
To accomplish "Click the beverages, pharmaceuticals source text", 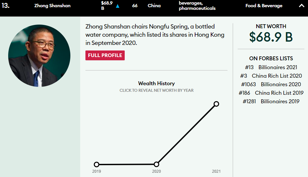I will [x=197, y=6].
